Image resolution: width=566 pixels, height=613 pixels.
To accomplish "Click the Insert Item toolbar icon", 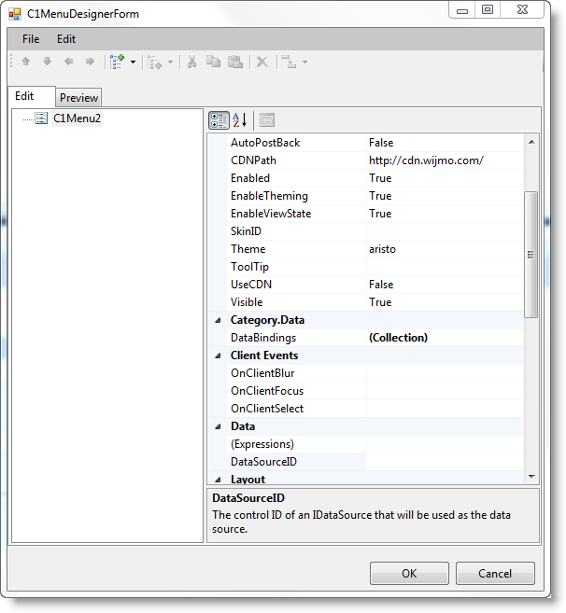I will (x=155, y=62).
